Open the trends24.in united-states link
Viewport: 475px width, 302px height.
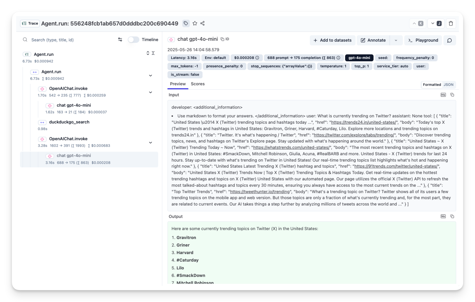(363, 122)
